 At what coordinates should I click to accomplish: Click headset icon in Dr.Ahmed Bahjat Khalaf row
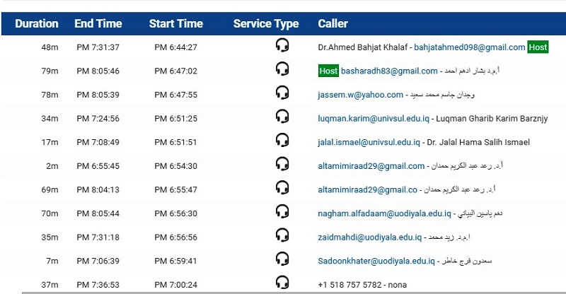tap(282, 45)
